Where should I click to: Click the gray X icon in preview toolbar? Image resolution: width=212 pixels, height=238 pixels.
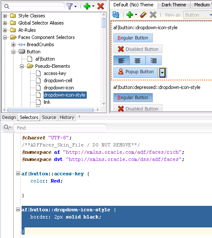click(153, 15)
